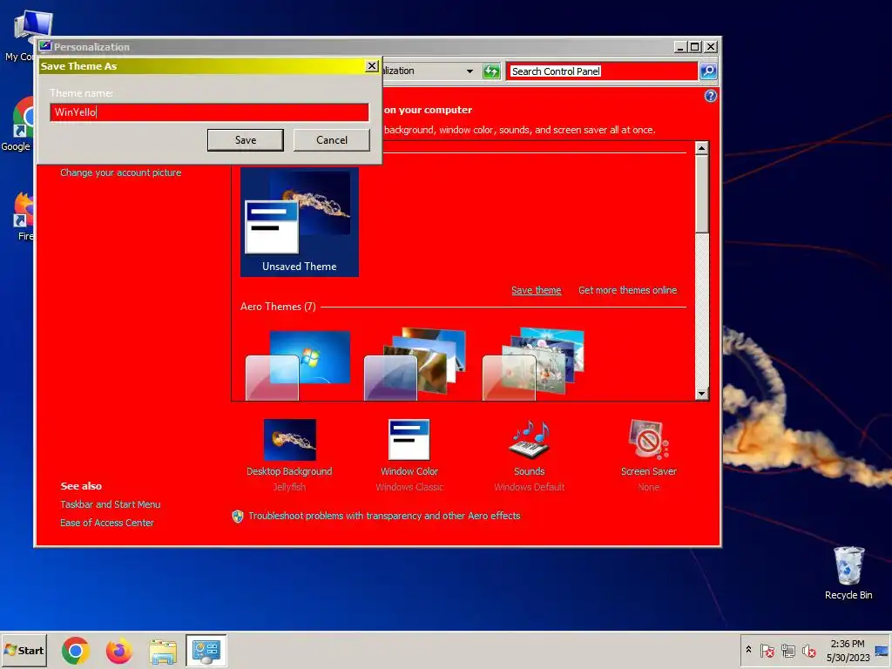Viewport: 892px width, 669px height.
Task: Expand the address bar dropdown arrow
Action: (x=470, y=71)
